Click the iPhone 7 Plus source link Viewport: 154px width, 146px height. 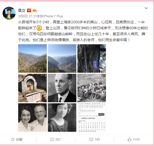[53, 16]
